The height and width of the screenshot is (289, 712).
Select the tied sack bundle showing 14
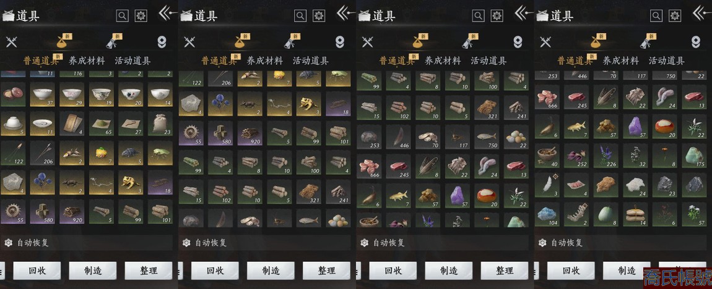pos(635,214)
